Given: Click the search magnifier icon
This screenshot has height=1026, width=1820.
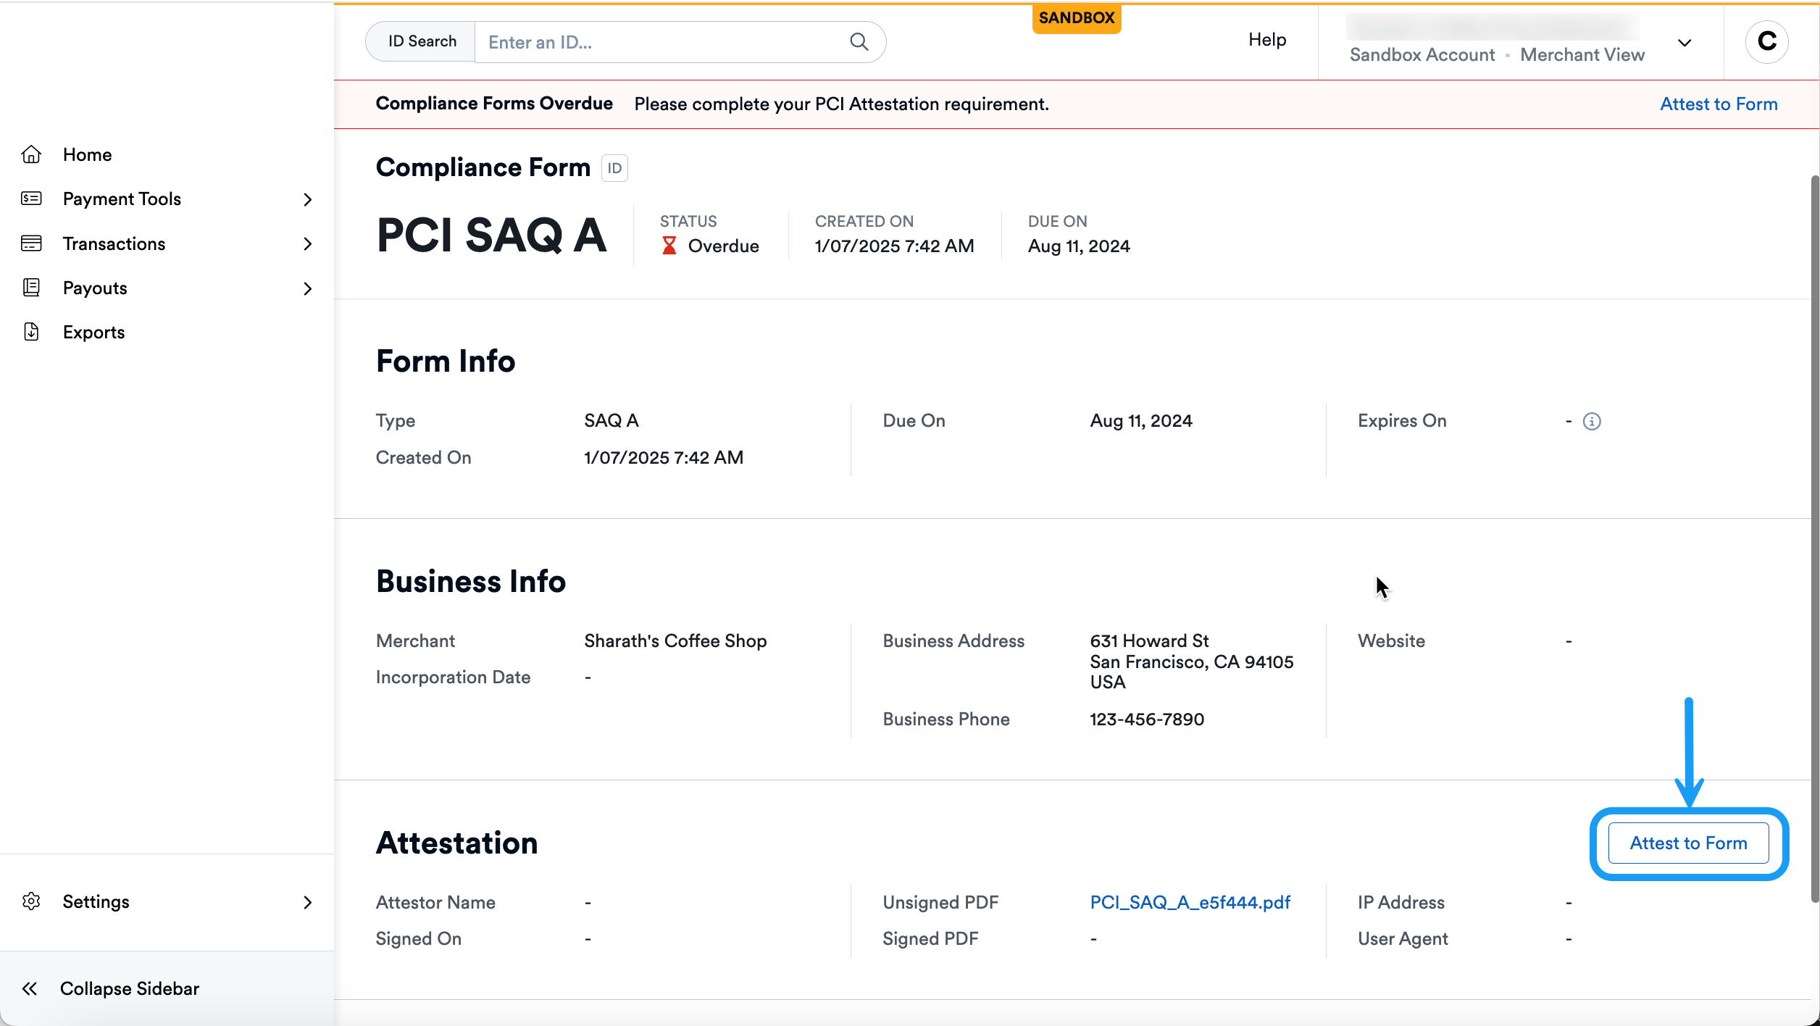Looking at the screenshot, I should 859,42.
